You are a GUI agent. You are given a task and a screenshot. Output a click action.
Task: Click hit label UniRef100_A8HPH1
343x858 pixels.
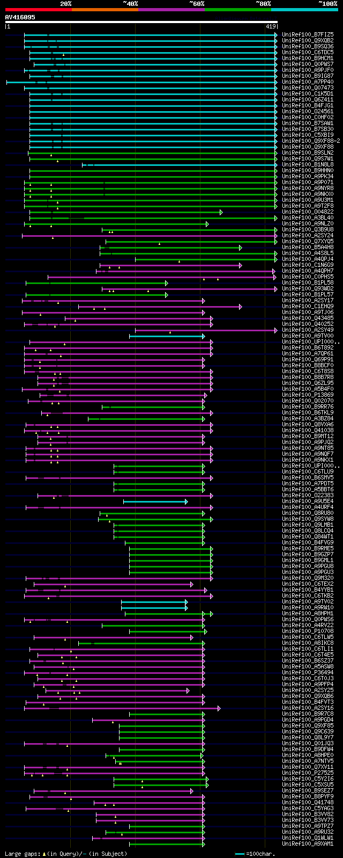point(308,613)
